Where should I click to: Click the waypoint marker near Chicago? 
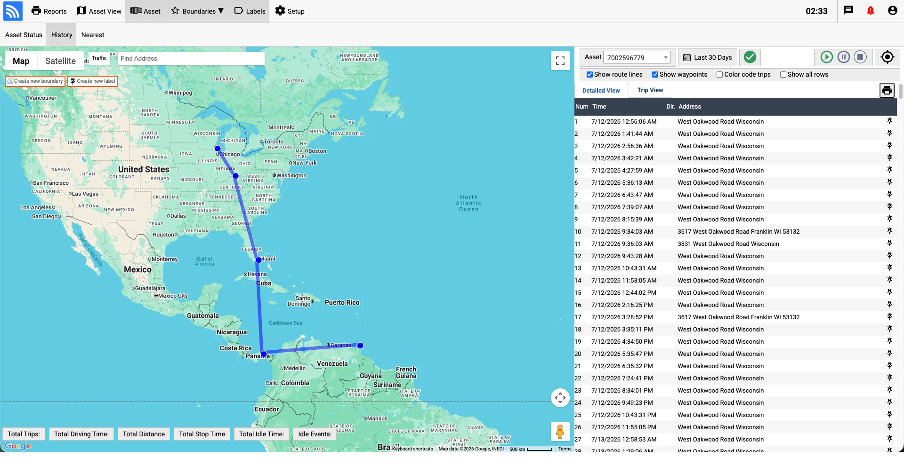pos(218,149)
